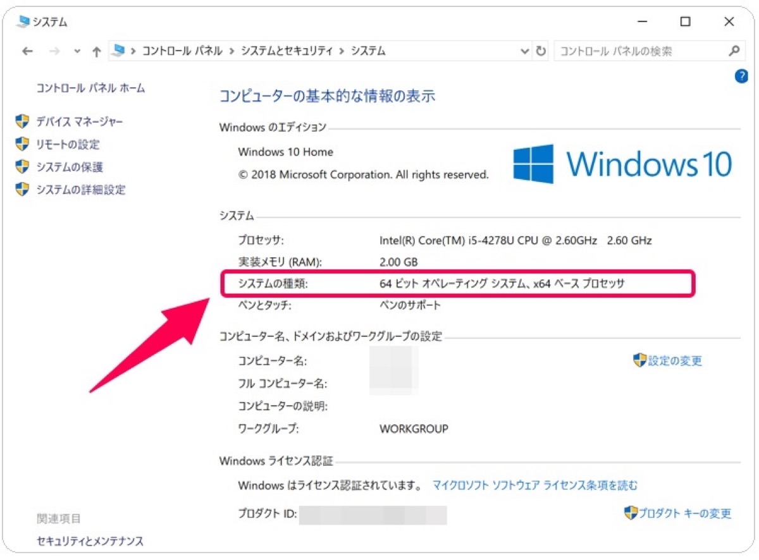Open the セキュリティとメンテナンス link
The image size is (759, 560).
90,541
